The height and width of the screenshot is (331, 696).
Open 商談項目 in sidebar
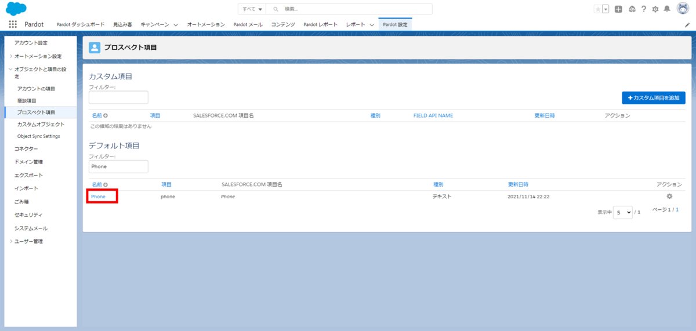27,100
